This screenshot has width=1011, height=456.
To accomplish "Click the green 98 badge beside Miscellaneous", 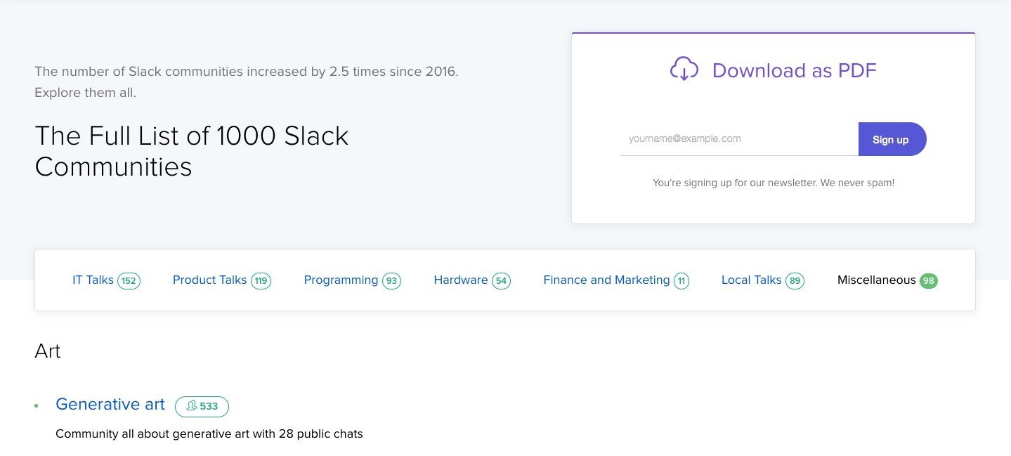I will [x=928, y=281].
